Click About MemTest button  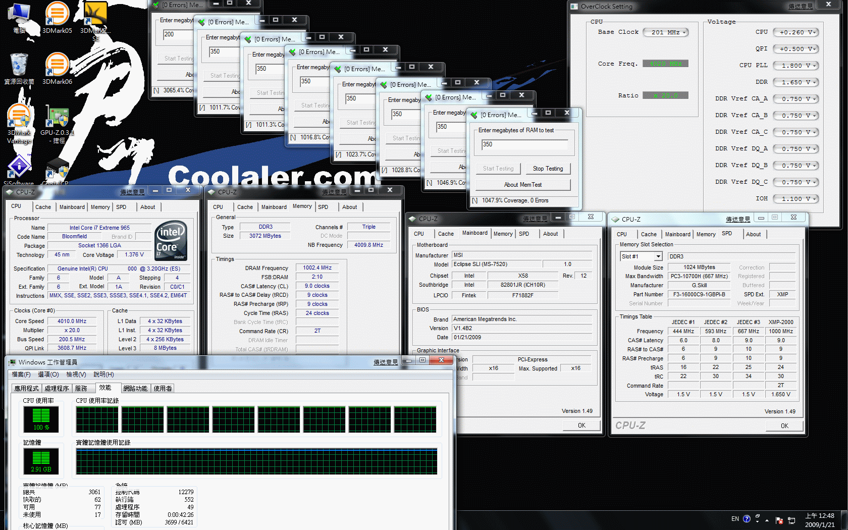pyautogui.click(x=523, y=185)
